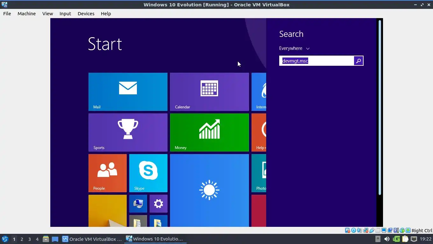Click the mouse integration globe indicator
The image size is (433, 244).
402,230
